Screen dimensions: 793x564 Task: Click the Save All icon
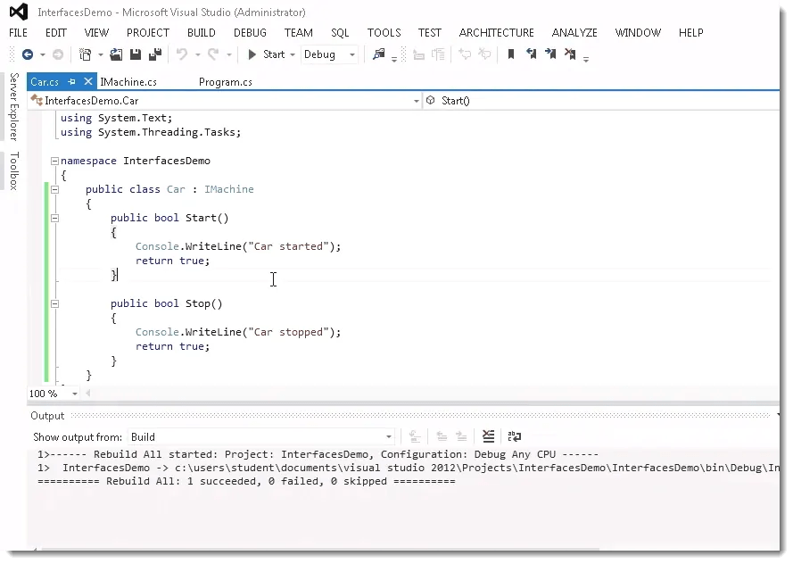click(155, 54)
